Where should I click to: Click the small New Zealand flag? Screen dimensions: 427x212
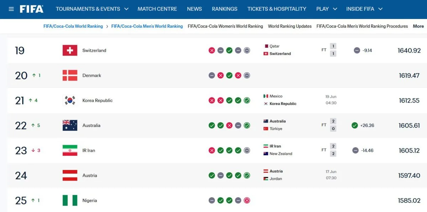(266, 154)
